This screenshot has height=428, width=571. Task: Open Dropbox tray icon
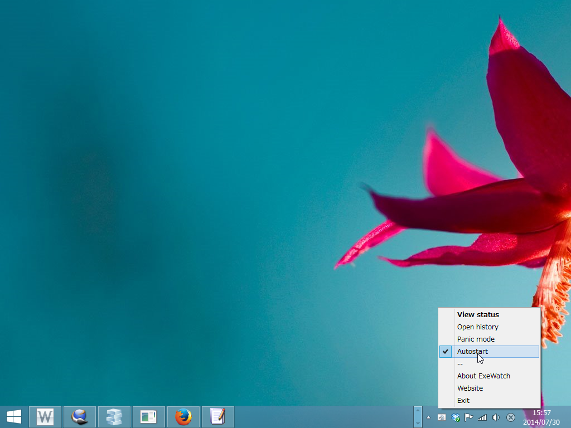455,417
